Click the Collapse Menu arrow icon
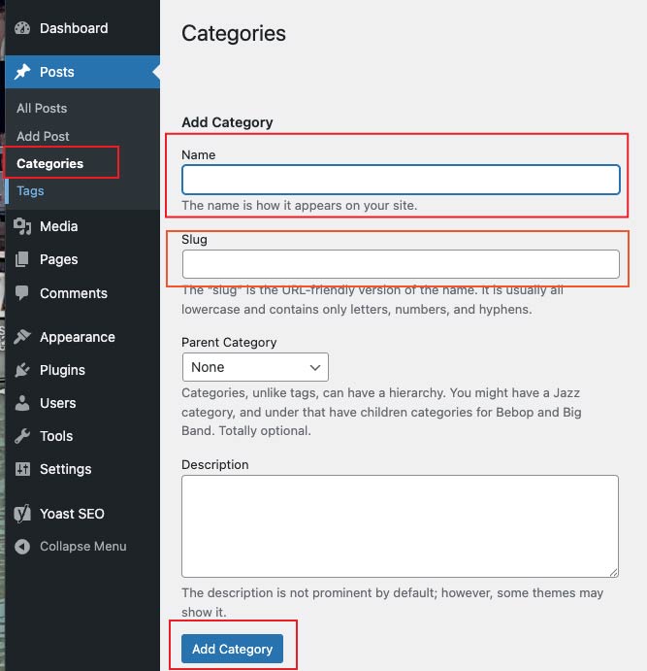Viewport: 647px width, 671px height. pos(22,547)
